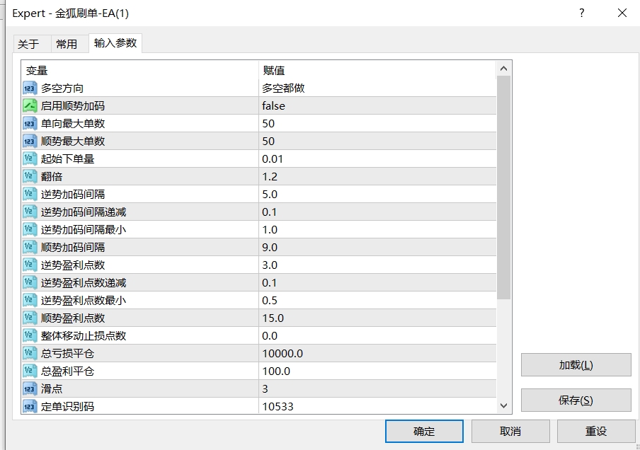
Task: Click the 保存(S) button
Action: [576, 400]
